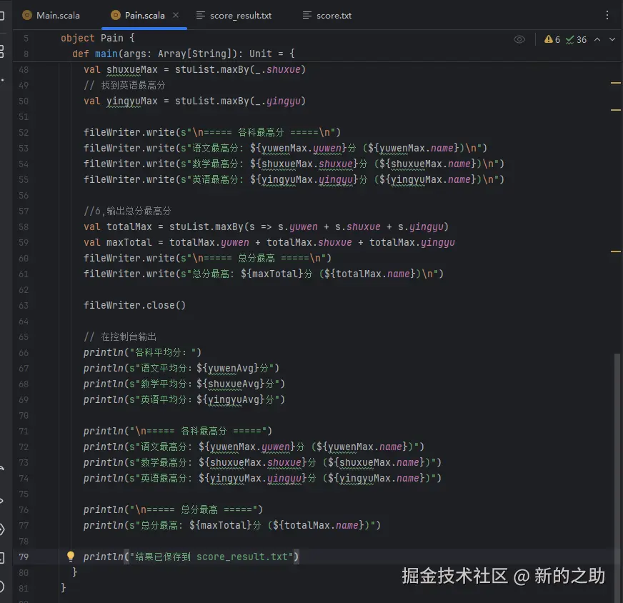Open the editor kebab menu at top right
The image size is (623, 603).
pos(607,14)
